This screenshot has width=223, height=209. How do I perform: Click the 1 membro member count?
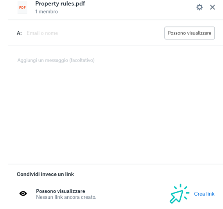[47, 12]
